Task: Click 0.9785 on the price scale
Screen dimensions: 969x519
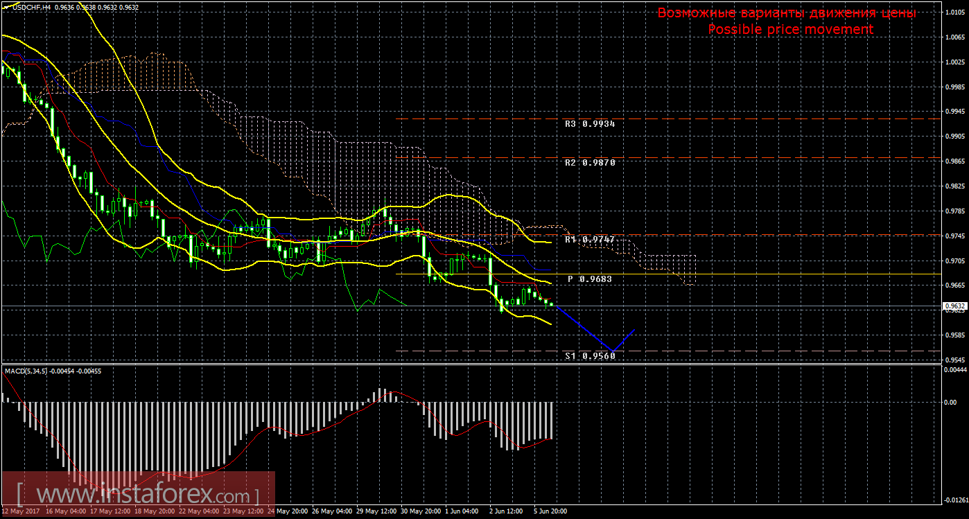Action: 954,211
